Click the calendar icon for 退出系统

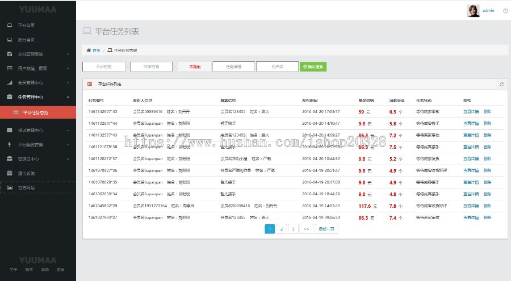tap(10, 173)
